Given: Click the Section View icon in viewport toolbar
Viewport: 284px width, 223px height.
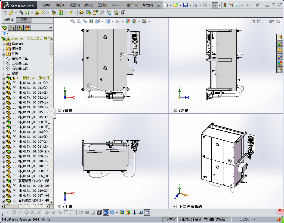Looking at the screenshot, I should 91,22.
